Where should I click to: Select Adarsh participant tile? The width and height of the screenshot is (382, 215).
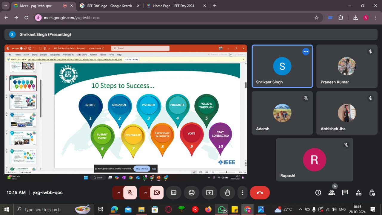282,113
